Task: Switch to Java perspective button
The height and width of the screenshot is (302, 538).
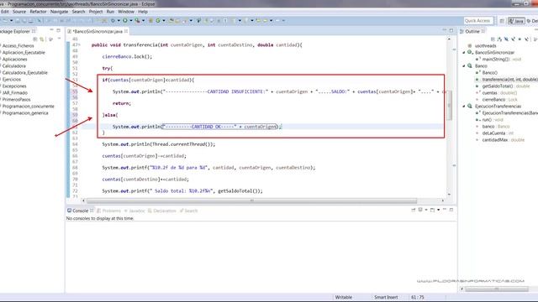Action: coord(516,21)
